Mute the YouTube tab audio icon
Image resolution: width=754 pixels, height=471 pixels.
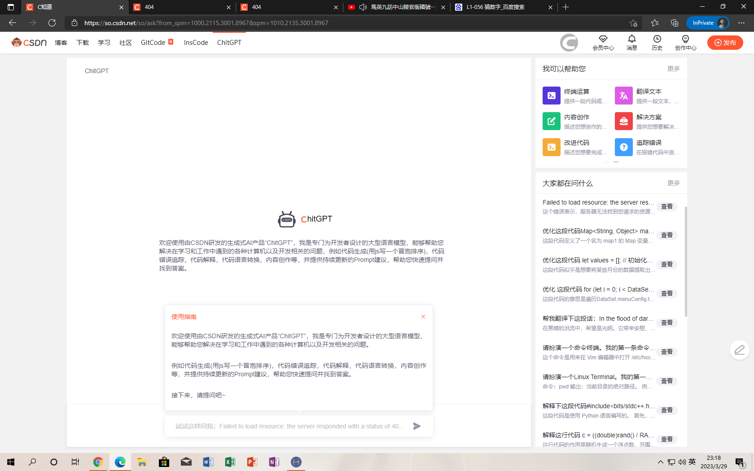(x=363, y=7)
